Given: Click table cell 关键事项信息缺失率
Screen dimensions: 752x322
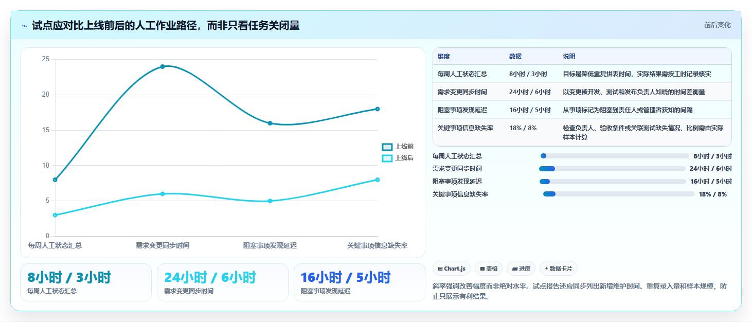Looking at the screenshot, I should pos(465,128).
